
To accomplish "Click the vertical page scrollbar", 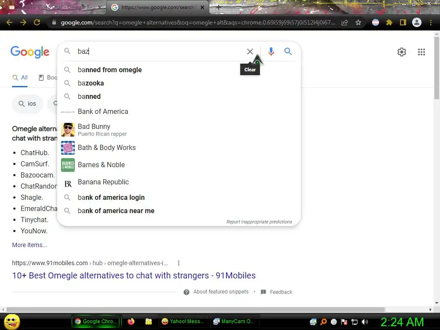I will click(x=437, y=68).
